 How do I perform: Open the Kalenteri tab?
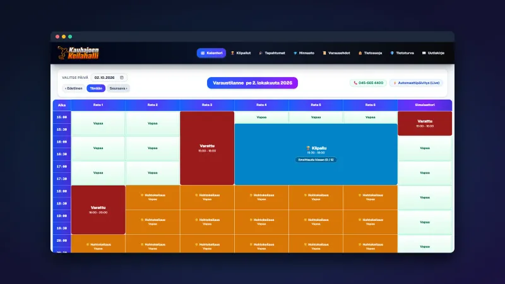pyautogui.click(x=211, y=53)
